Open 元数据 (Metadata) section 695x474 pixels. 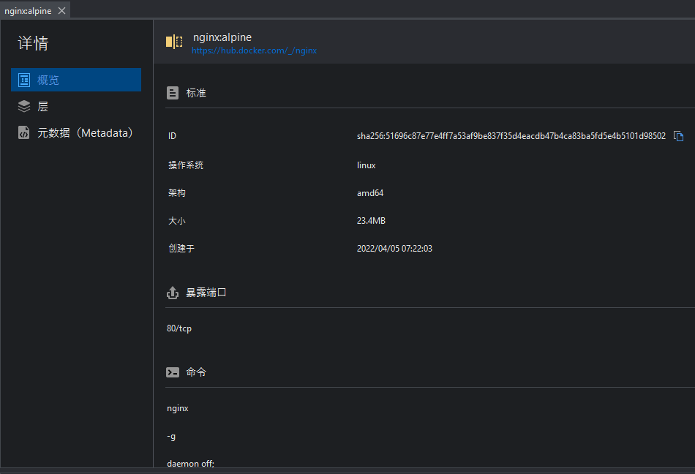click(76, 132)
